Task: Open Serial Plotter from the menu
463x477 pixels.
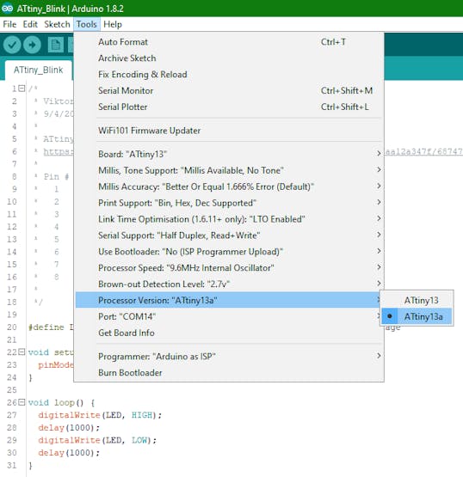Action: (x=230, y=107)
